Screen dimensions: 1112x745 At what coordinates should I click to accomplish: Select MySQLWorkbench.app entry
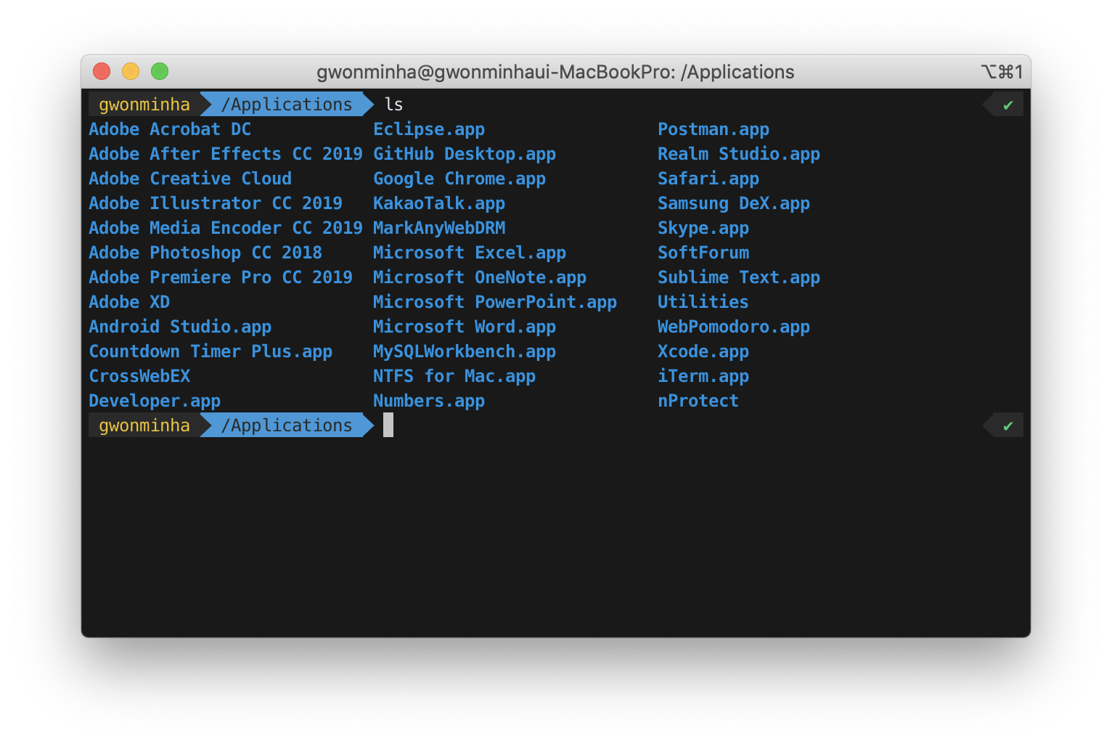click(x=465, y=351)
